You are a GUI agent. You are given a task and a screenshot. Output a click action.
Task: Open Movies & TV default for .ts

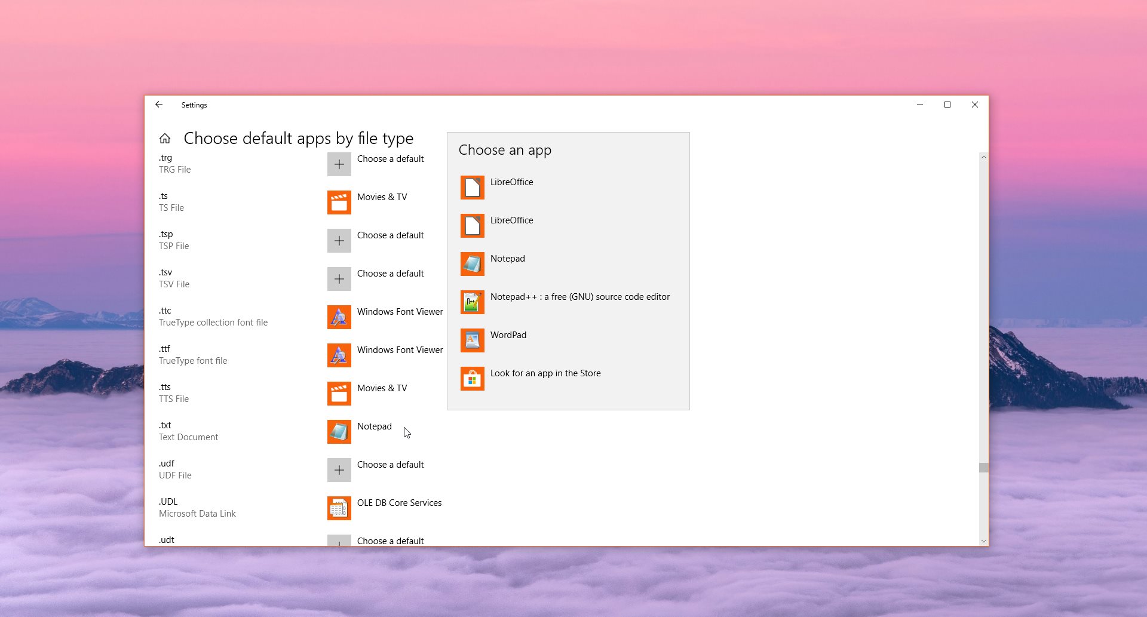coord(382,197)
